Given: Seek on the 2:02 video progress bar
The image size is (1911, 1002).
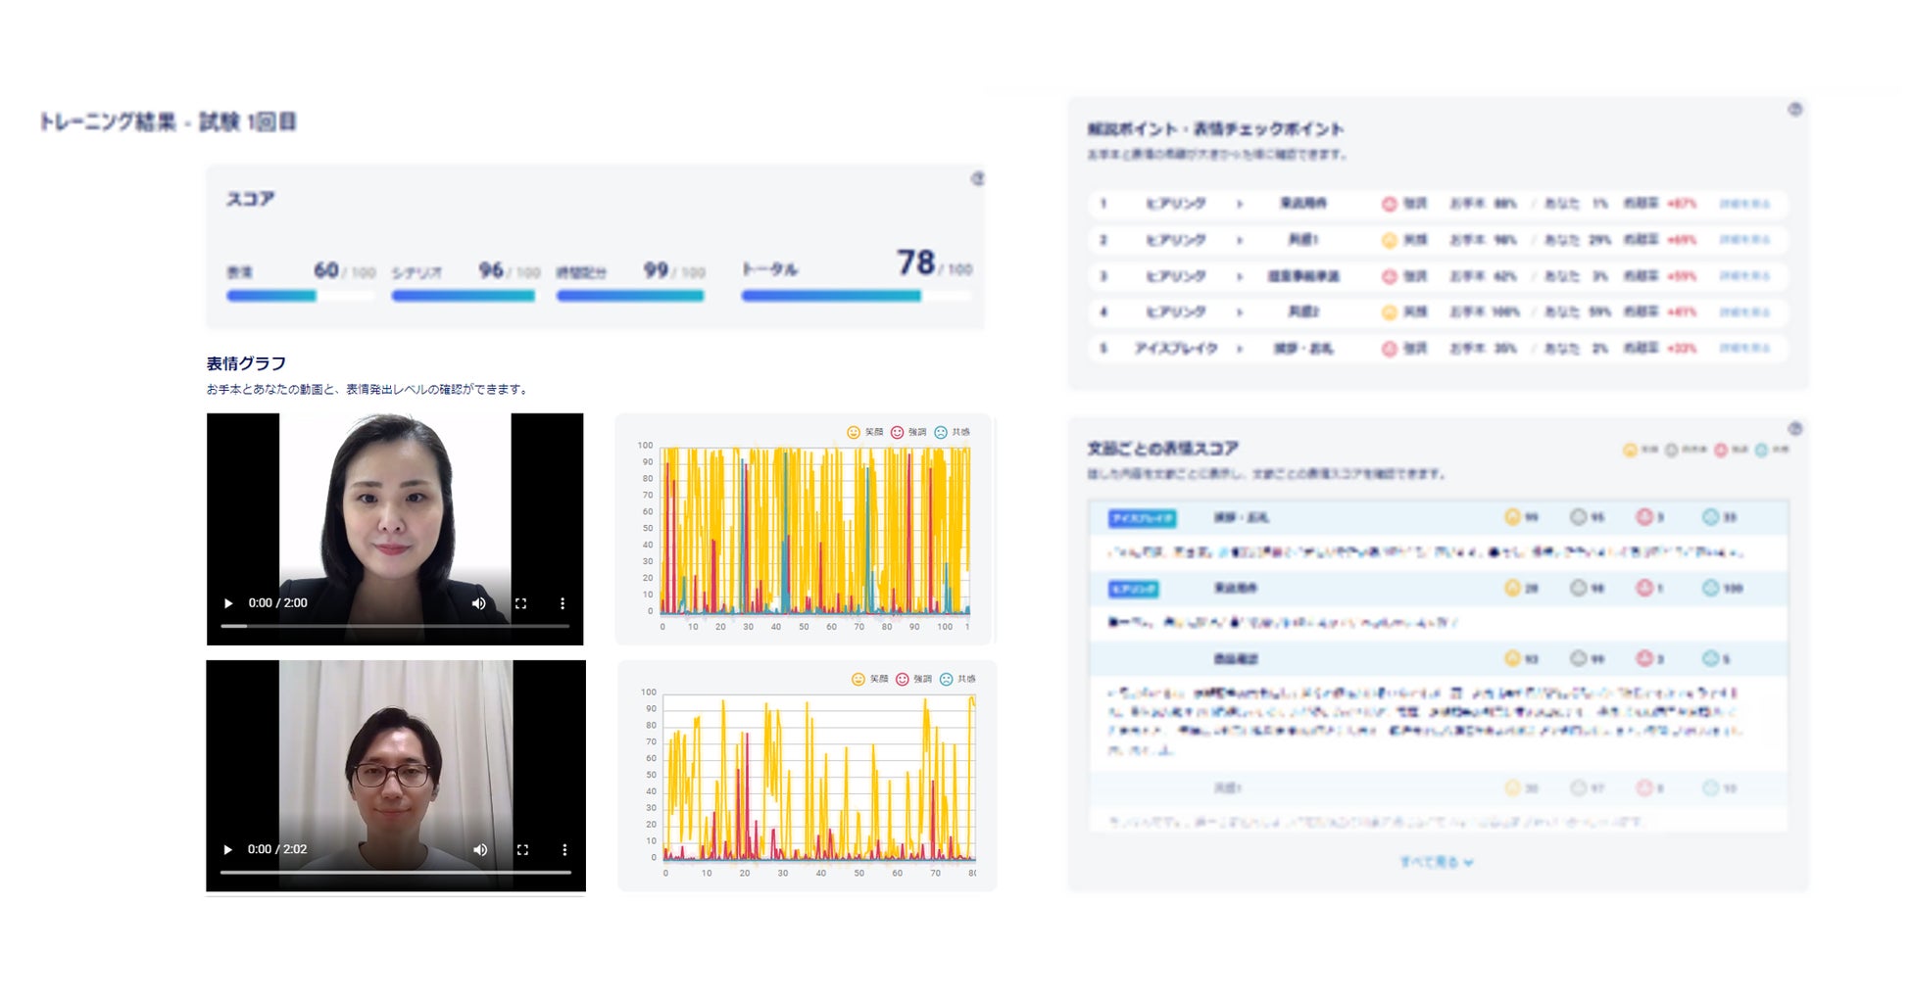Looking at the screenshot, I should click(396, 872).
